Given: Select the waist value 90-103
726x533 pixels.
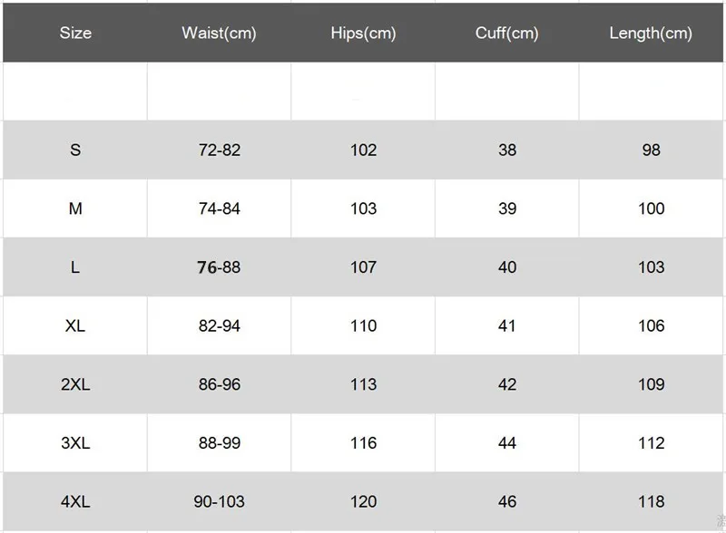Looking at the screenshot, I should 219,501.
